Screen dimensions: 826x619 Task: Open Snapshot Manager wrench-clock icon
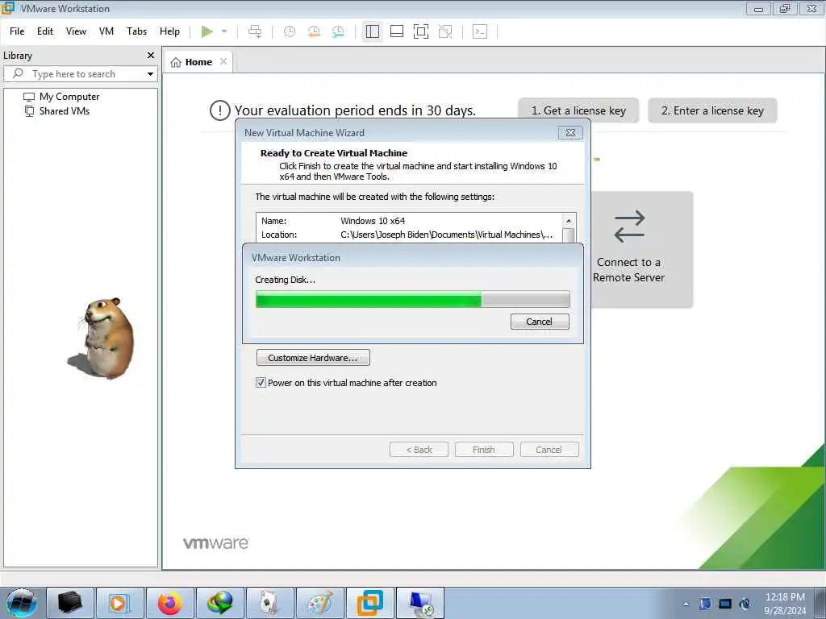338,31
